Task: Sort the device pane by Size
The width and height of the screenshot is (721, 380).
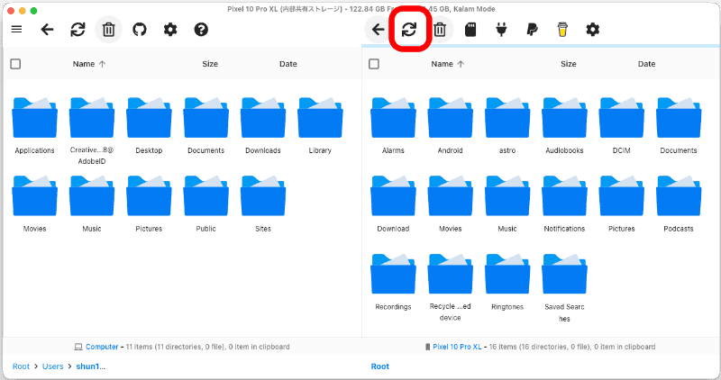Action: coord(569,64)
